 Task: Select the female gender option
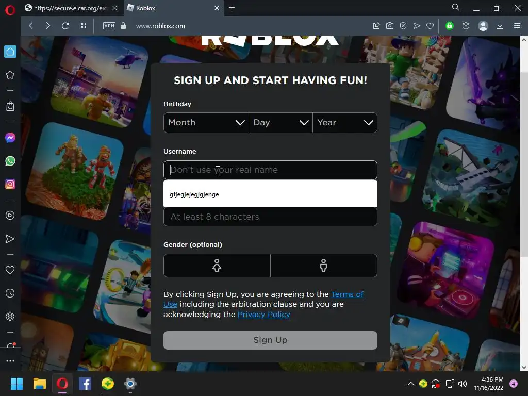(x=217, y=266)
